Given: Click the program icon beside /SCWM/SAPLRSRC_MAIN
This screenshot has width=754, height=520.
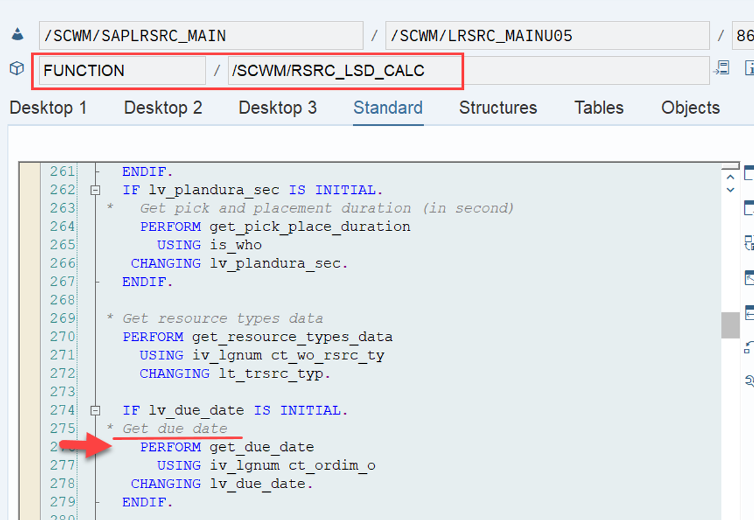Looking at the screenshot, I should (18, 34).
